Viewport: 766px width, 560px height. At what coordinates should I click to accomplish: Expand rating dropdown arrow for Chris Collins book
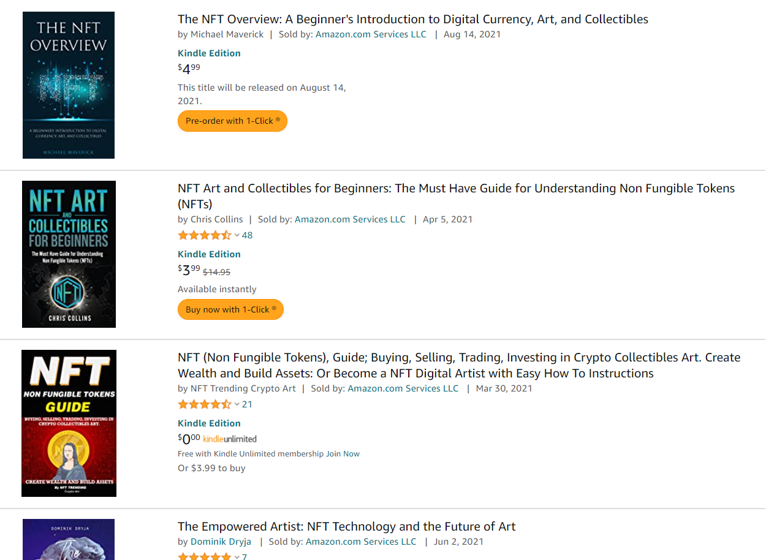click(237, 235)
